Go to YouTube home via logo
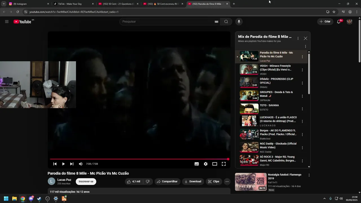This screenshot has width=361, height=203. point(23,22)
